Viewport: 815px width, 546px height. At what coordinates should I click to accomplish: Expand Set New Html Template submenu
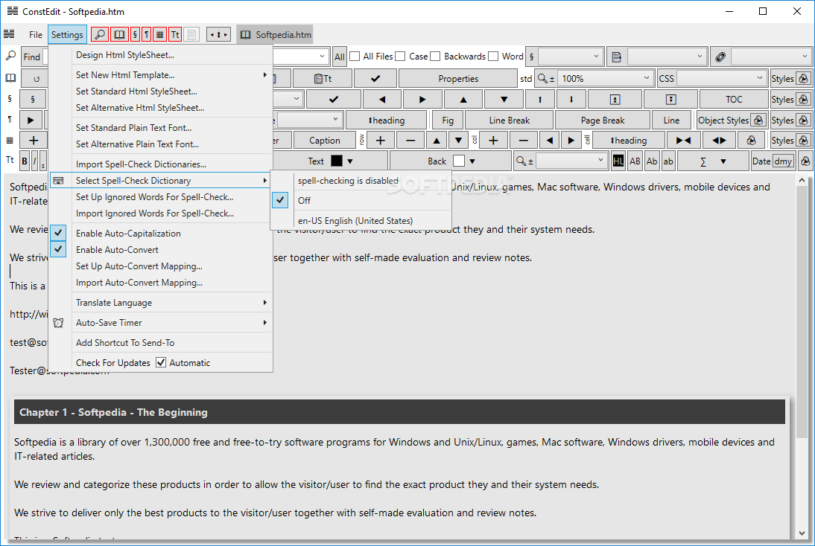pos(161,74)
